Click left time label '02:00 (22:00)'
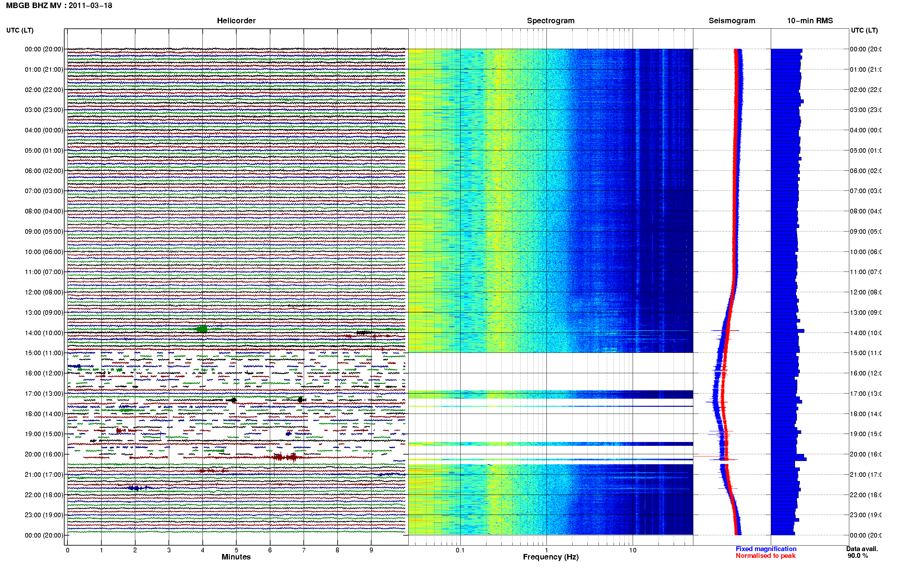 44,90
